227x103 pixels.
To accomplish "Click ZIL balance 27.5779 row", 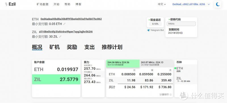I will pyautogui.click(x=56, y=79).
